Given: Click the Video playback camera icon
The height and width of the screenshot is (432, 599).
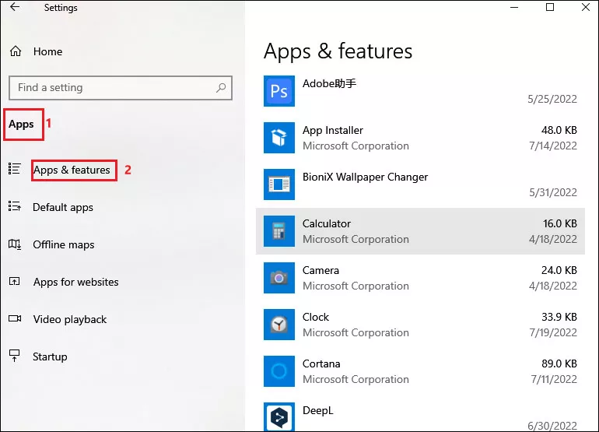Looking at the screenshot, I should (15, 318).
